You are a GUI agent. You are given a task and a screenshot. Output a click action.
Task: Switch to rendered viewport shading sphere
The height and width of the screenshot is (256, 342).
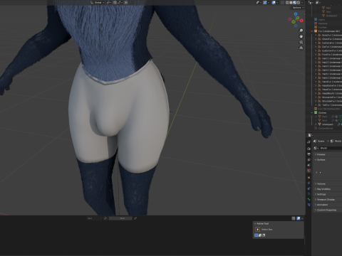tap(299, 2)
